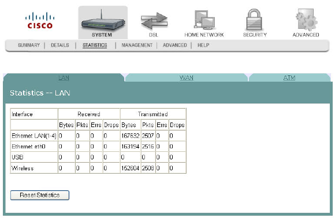Viewport: 335px width, 218px height.
Task: Click the Cisco logo
Action: (x=40, y=21)
